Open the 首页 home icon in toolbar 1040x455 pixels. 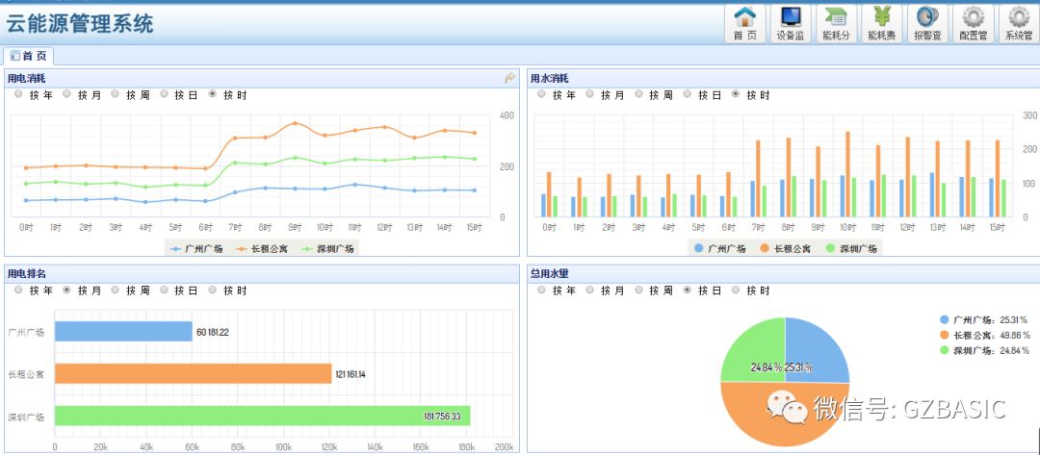(745, 23)
